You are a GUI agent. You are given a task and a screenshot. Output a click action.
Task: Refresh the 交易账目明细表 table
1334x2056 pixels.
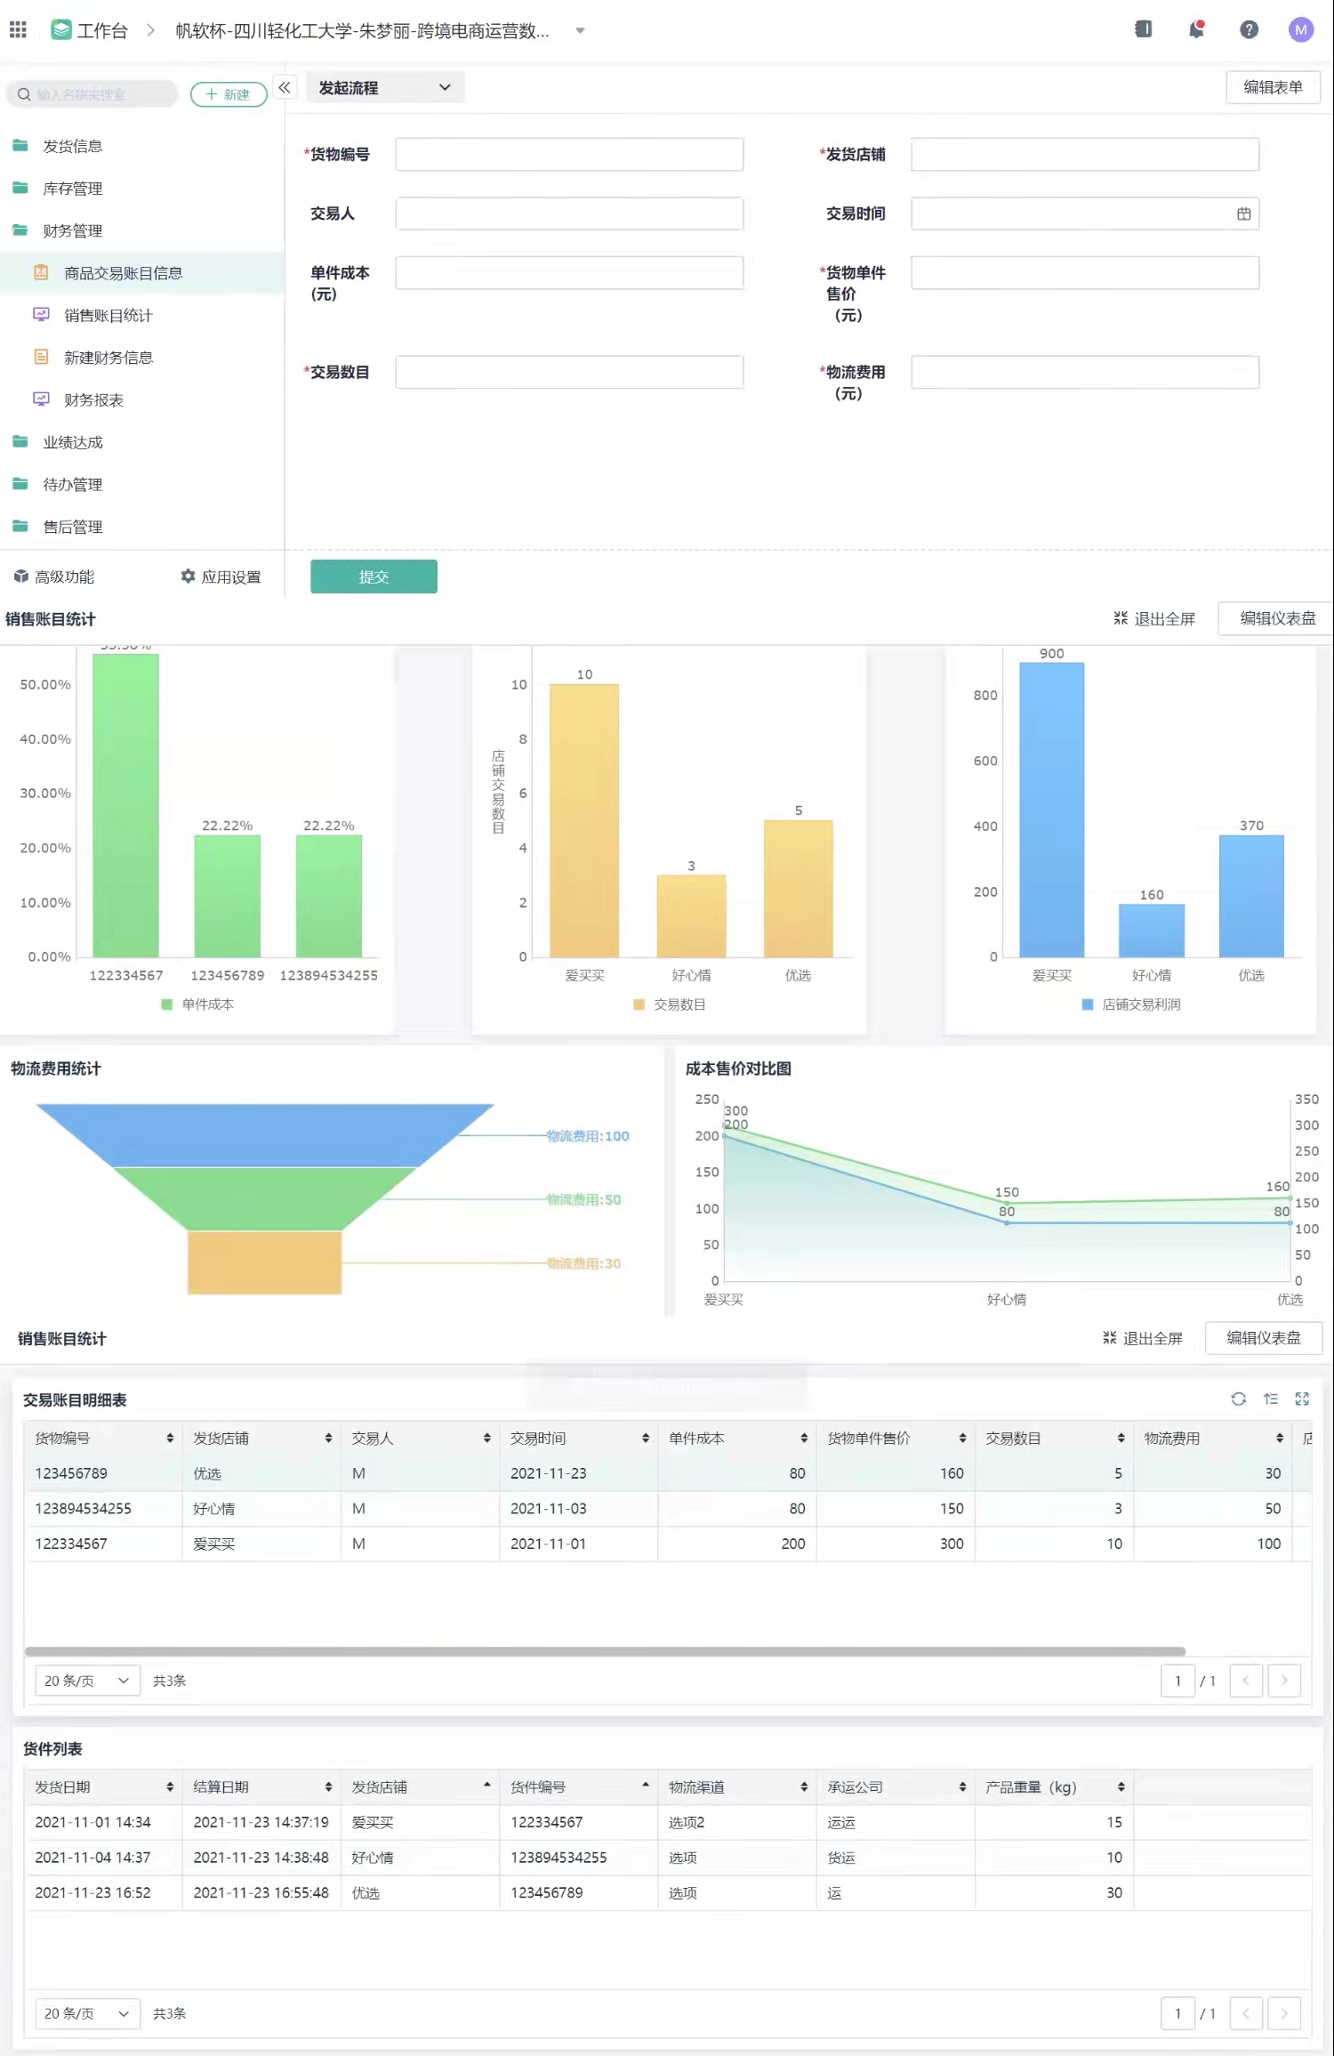[x=1238, y=1399]
